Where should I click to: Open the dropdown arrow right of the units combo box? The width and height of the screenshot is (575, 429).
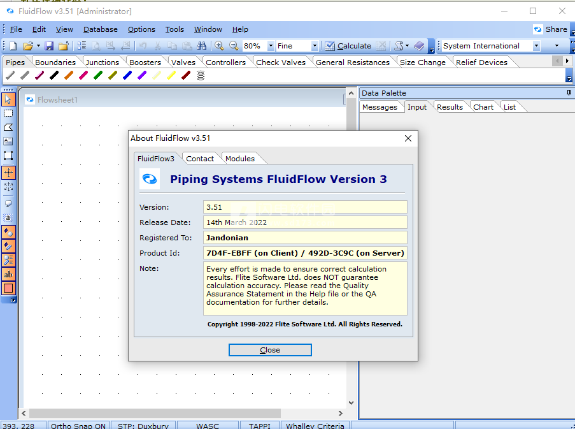pos(557,46)
